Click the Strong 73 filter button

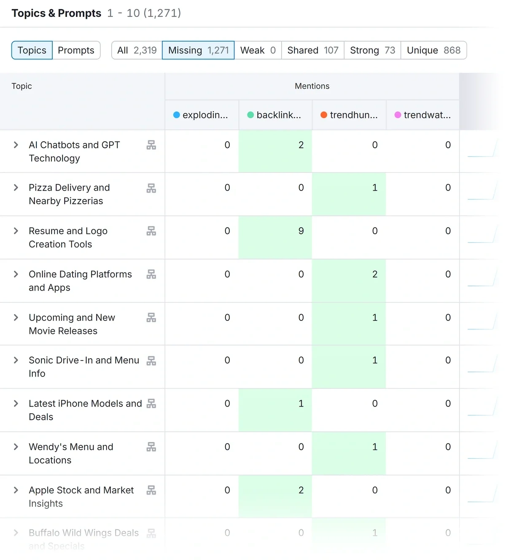coord(371,50)
